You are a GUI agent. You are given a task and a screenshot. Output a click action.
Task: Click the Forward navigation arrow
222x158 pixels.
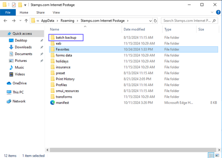click(x=14, y=21)
